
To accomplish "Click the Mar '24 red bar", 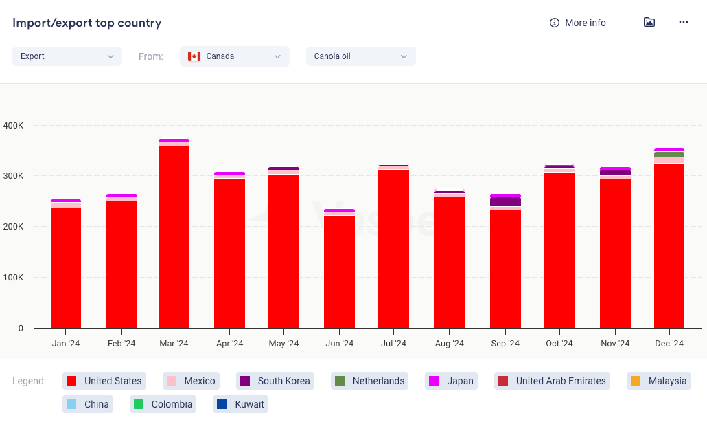I will click(x=174, y=237).
